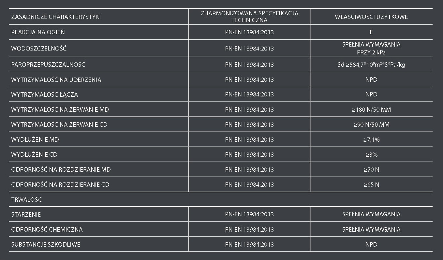Click the ZHARMONIZOWANA SPECYFIKACJA TECHNICZNA header

[249, 17]
